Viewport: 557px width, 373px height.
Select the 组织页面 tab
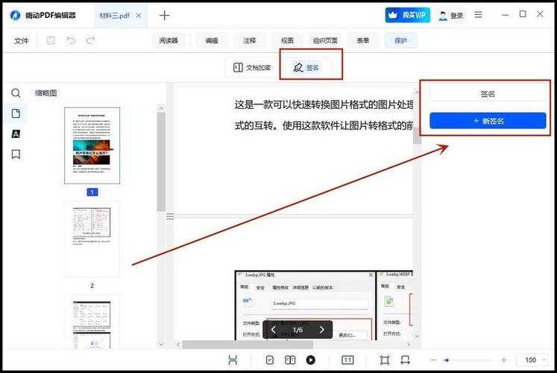click(x=325, y=40)
